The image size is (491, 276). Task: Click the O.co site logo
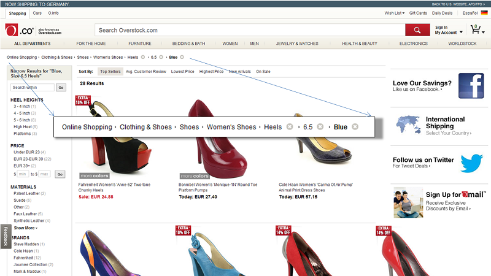pos(18,30)
